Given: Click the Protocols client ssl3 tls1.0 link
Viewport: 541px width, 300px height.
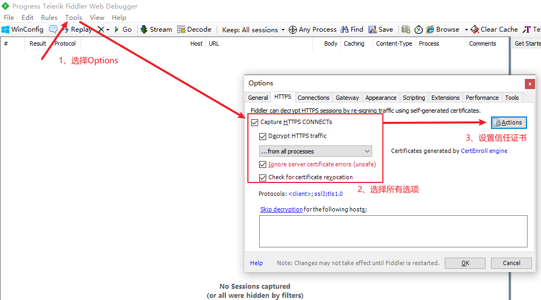Looking at the screenshot, I should click(315, 194).
